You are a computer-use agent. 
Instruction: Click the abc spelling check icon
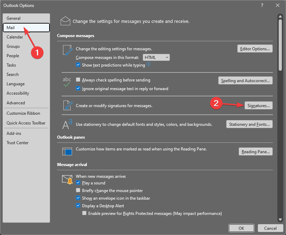pyautogui.click(x=67, y=81)
